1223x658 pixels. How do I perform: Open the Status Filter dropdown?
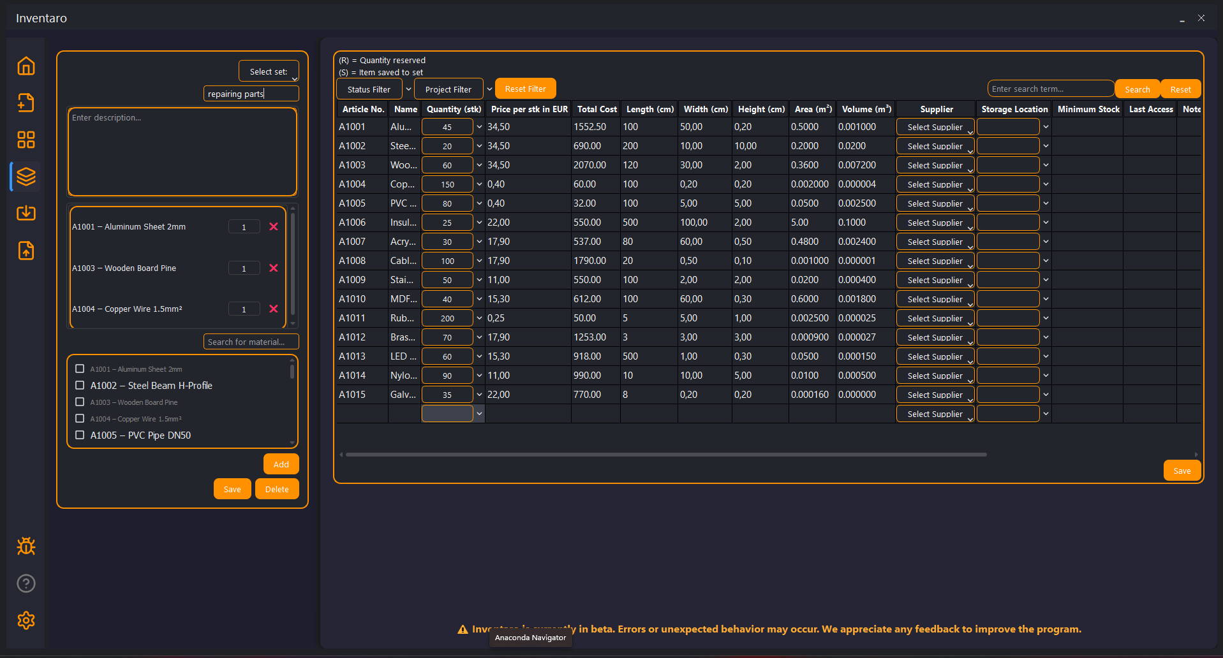coord(369,89)
